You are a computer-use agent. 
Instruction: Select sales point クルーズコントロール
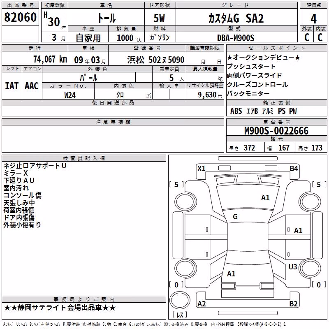pyautogui.click(x=257, y=84)
